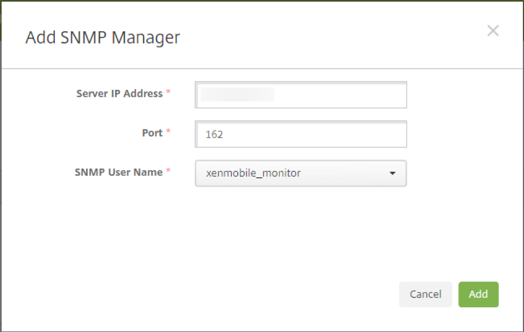Click the dropdown caret arrow icon
The image size is (524, 332).
pos(393,174)
